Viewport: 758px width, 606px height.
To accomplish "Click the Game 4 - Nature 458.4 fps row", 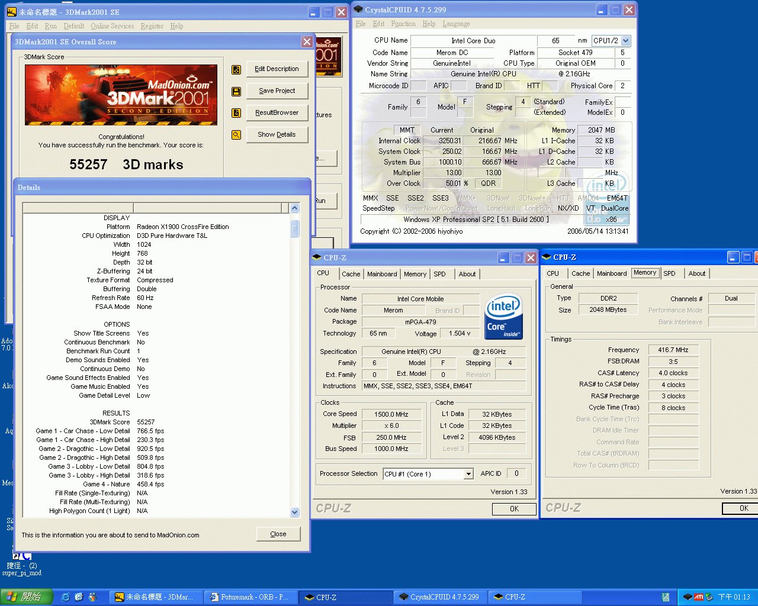I will (x=155, y=484).
